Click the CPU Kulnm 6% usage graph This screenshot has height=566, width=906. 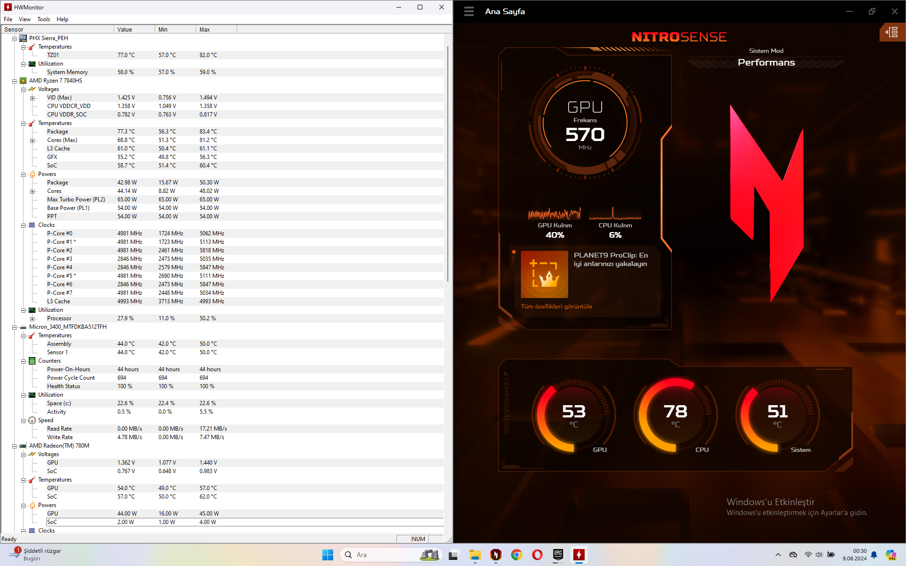(x=615, y=214)
